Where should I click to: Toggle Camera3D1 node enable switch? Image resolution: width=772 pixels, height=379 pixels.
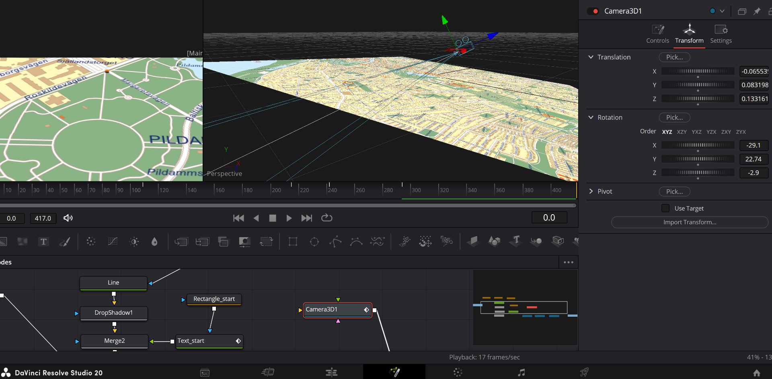593,11
